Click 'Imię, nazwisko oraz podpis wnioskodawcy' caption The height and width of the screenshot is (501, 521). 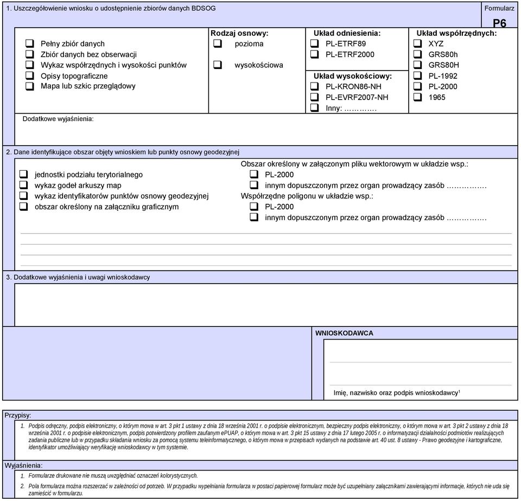pyautogui.click(x=397, y=393)
